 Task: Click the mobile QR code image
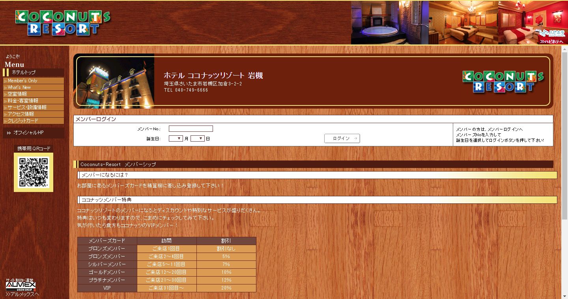tap(34, 172)
